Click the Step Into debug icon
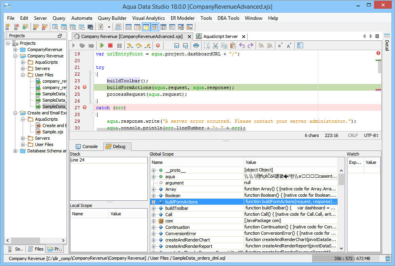The height and width of the screenshot is (266, 395). point(130,46)
